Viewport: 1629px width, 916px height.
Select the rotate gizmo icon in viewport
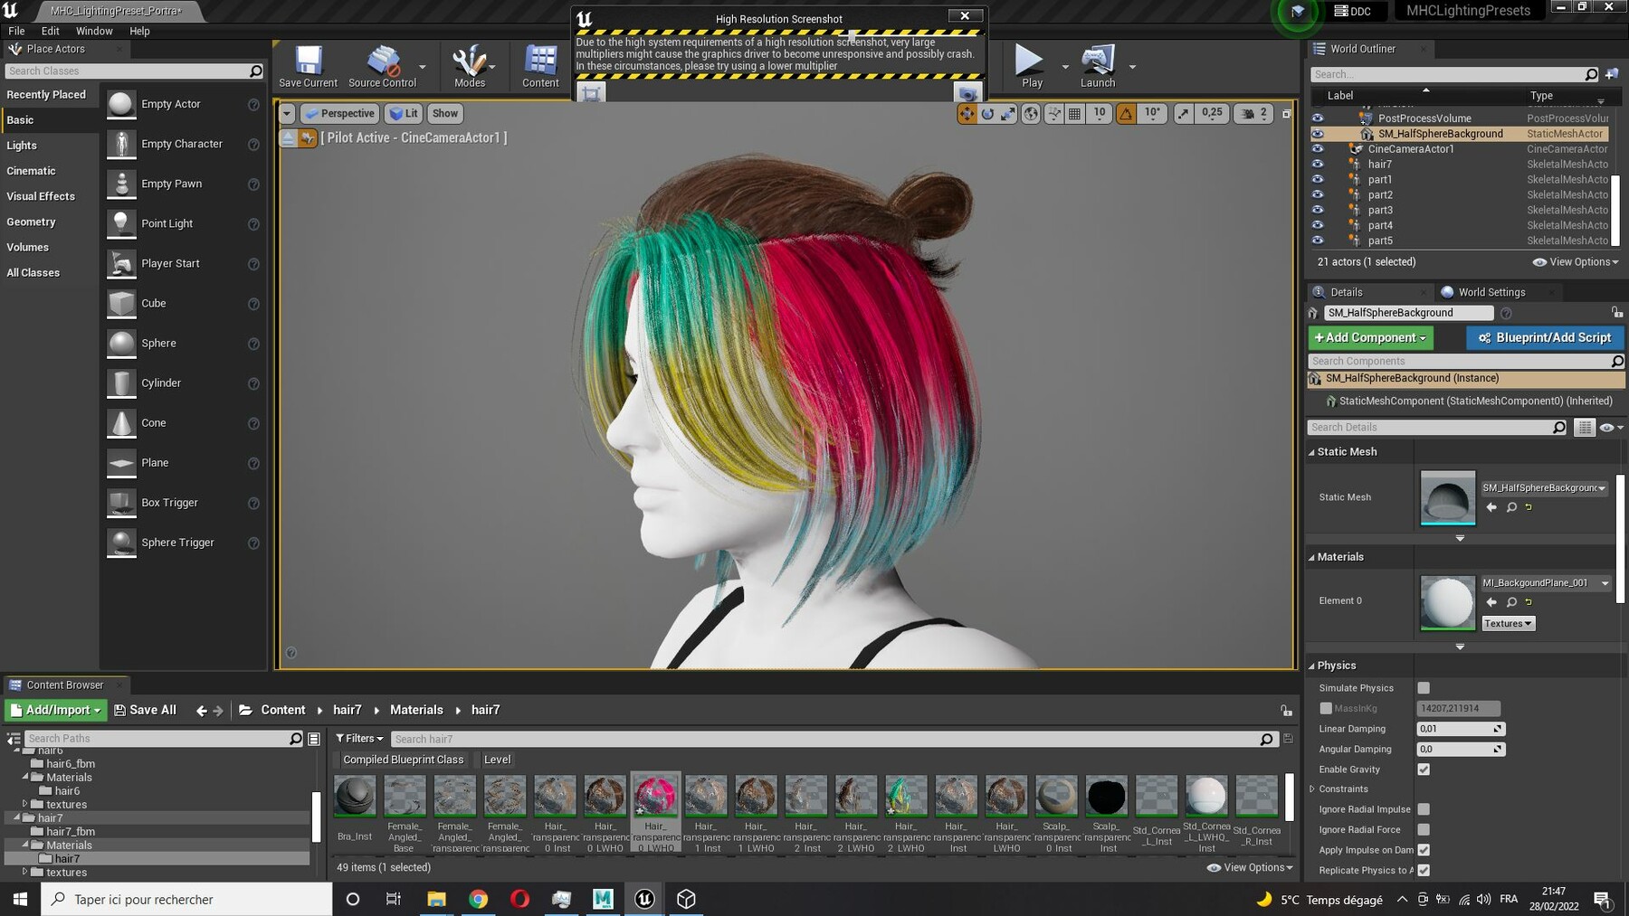[x=987, y=113]
